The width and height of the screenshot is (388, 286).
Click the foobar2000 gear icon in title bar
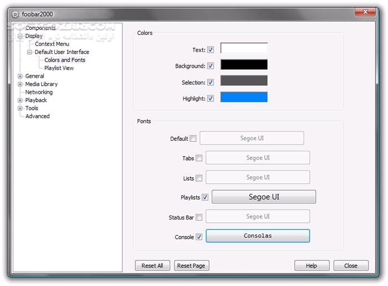[15, 14]
